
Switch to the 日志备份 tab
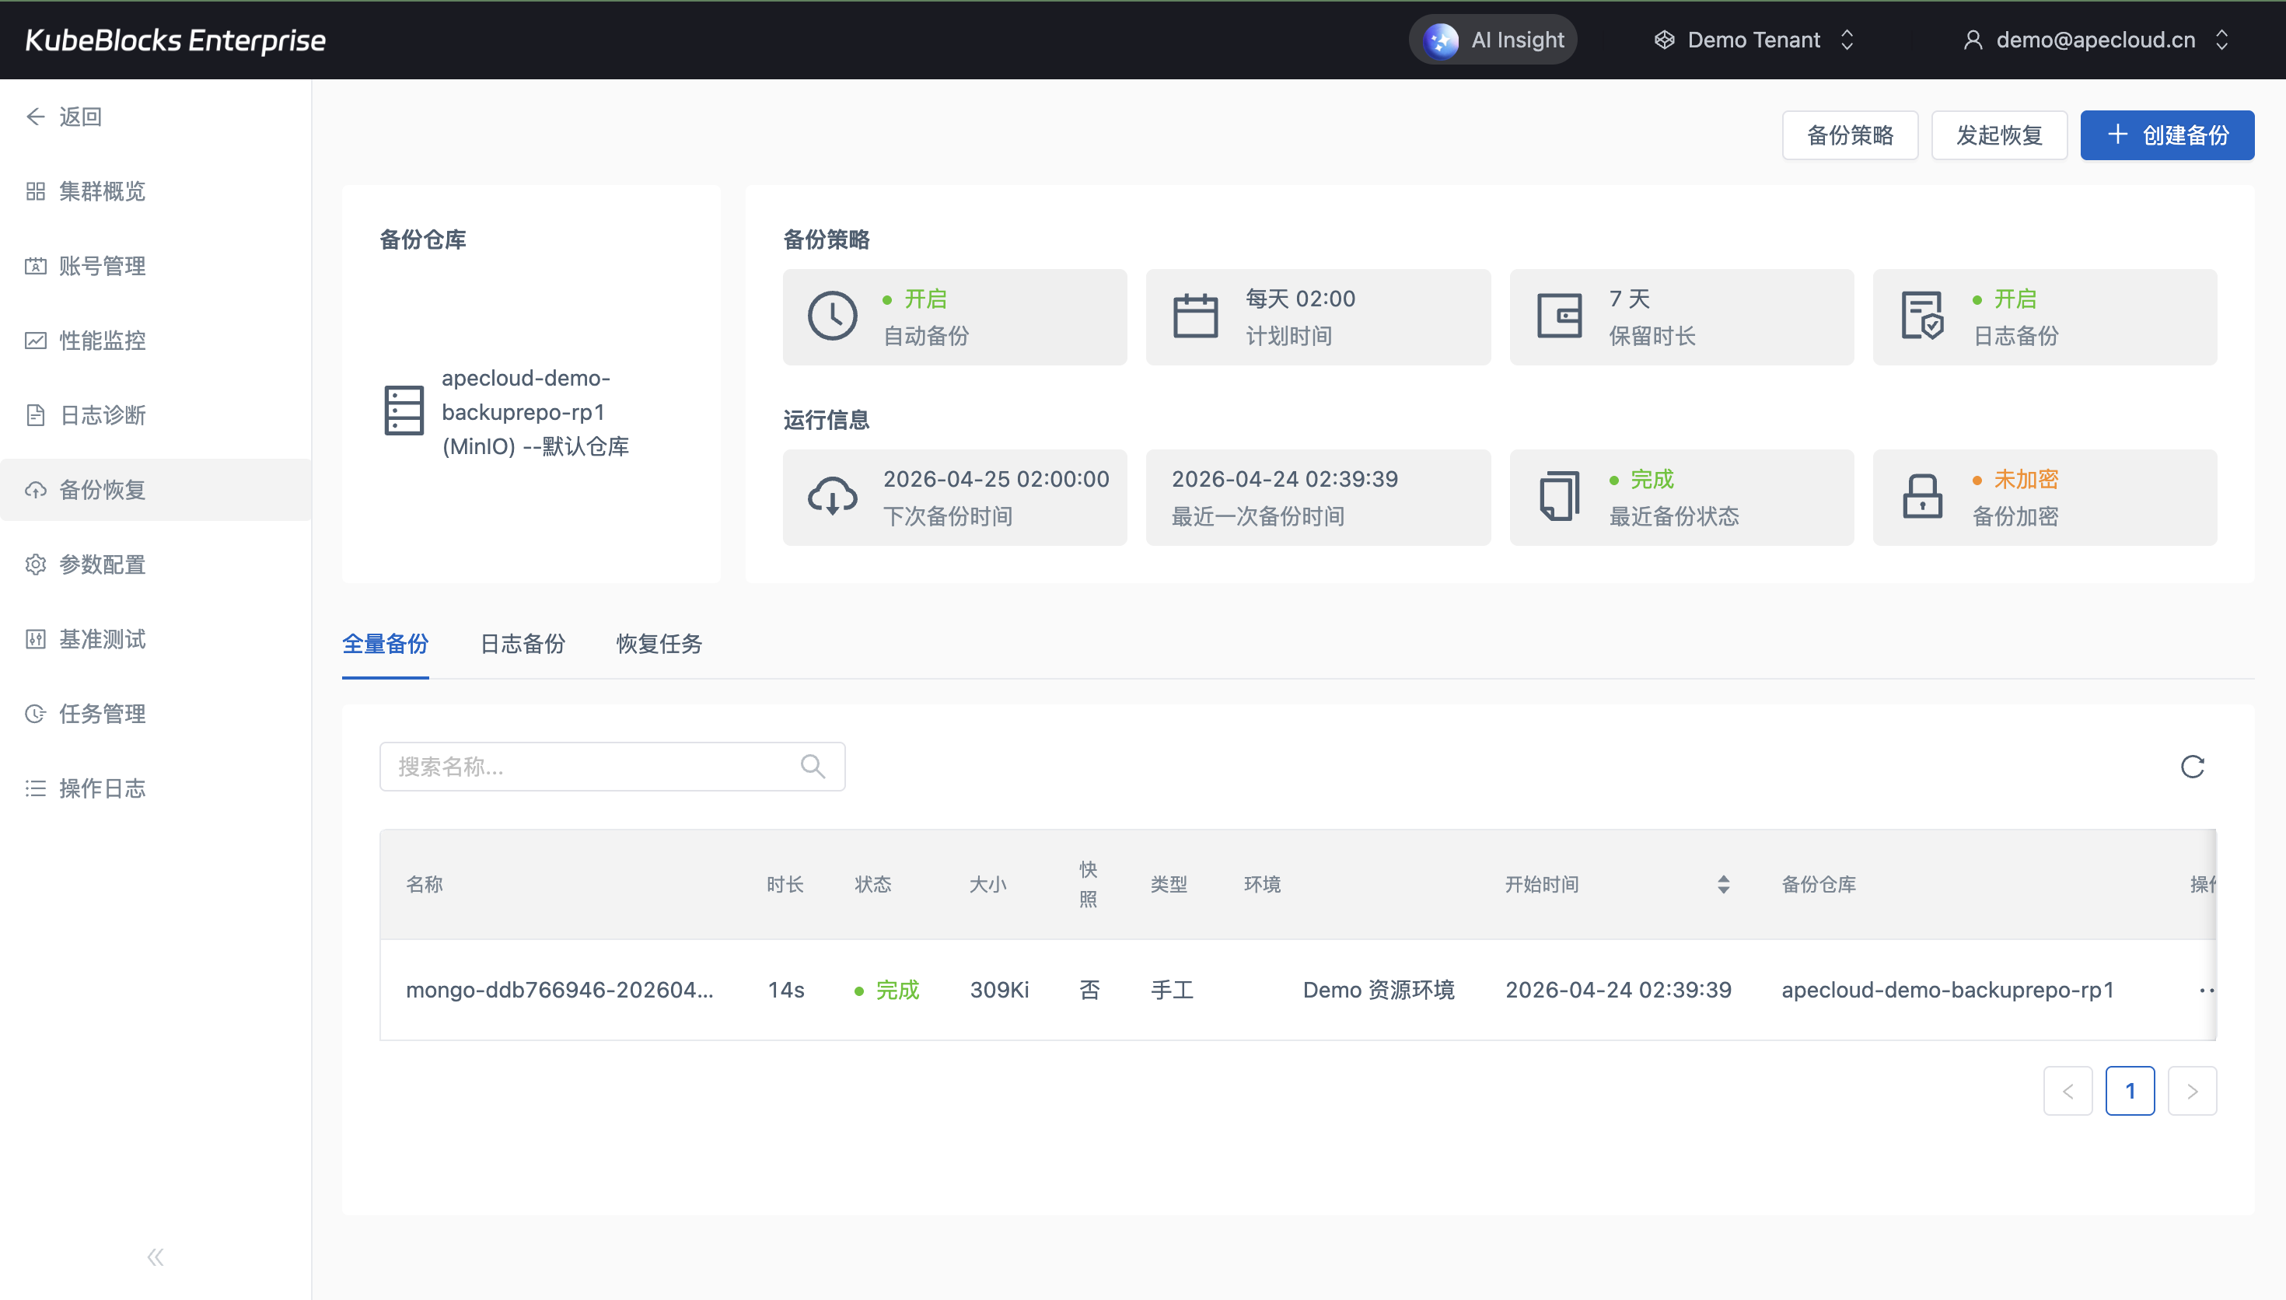(523, 644)
